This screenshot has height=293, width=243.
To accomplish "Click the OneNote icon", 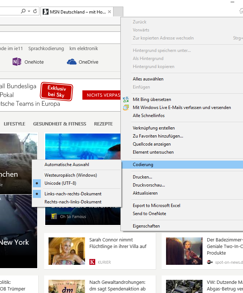I will pyautogui.click(x=17, y=62).
